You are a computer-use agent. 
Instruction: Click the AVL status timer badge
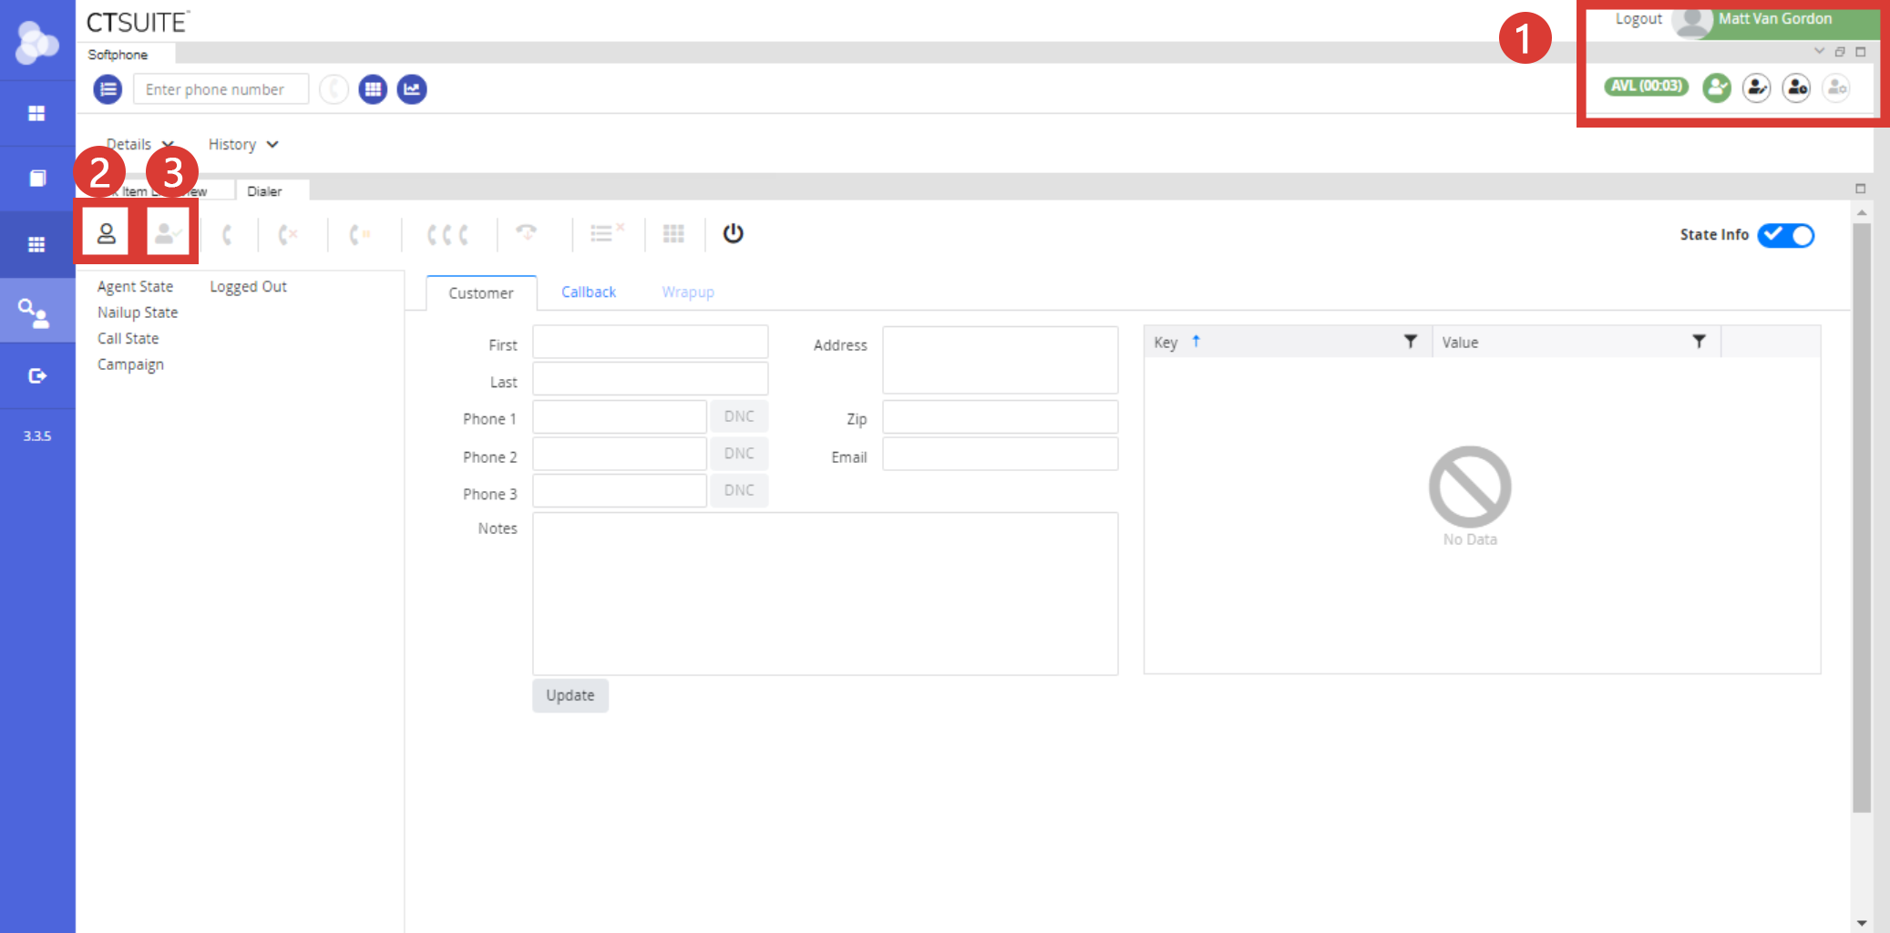[x=1647, y=86]
